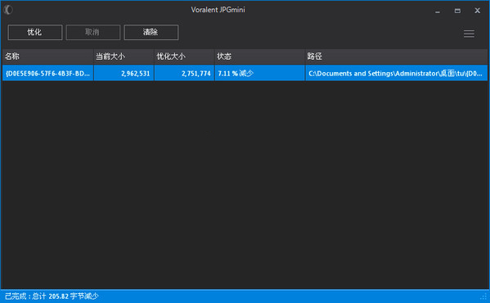Click the Voralent moon logo icon
Viewport: 490px width, 303px height.
pos(8,10)
